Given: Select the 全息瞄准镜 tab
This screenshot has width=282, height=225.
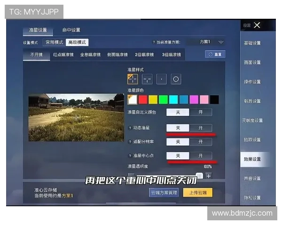Looking at the screenshot, I should click(90, 54).
